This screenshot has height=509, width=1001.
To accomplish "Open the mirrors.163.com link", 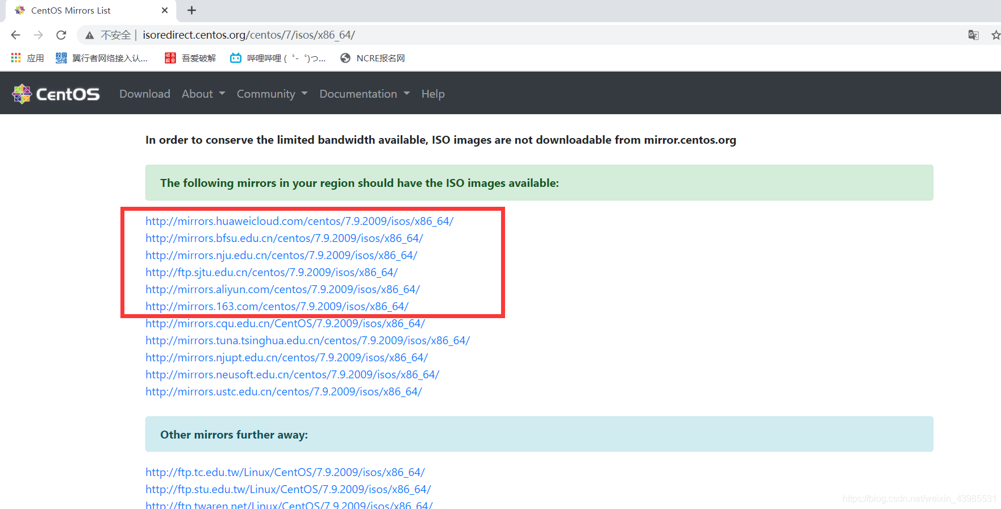I will [277, 306].
